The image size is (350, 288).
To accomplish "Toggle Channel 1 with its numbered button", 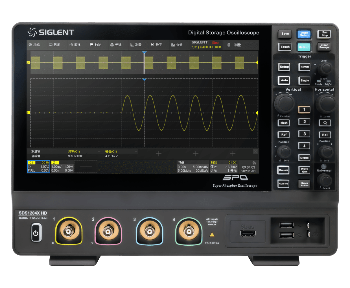I will click(x=304, y=110).
